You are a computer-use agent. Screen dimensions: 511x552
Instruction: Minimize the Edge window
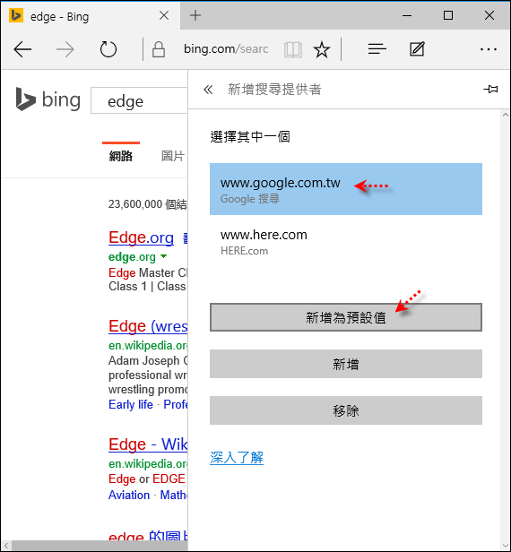coord(407,15)
